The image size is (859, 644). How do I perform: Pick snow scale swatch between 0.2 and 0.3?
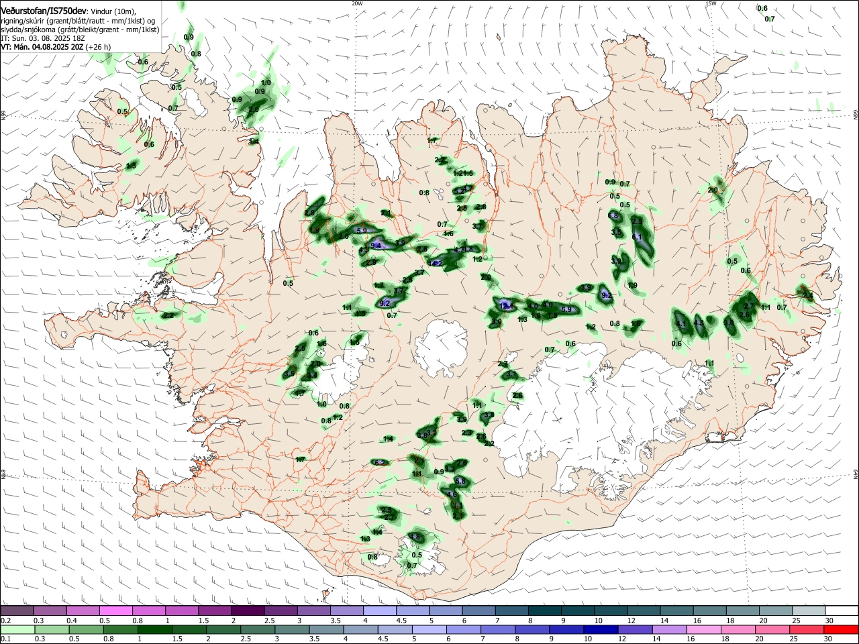pyautogui.click(x=17, y=611)
